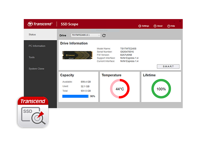
Task: Click the Capacity panel heading
Action: 67,75
